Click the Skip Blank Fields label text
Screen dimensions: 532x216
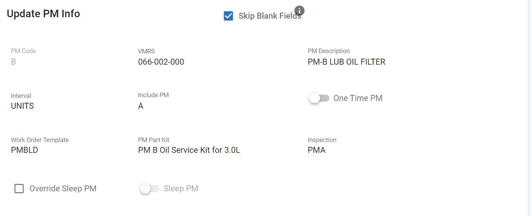pos(269,16)
